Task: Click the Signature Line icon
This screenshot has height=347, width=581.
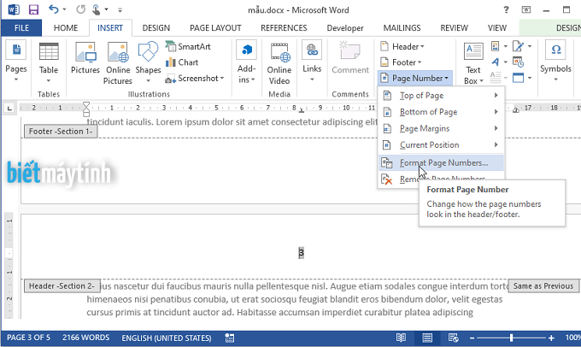Action: [518, 46]
